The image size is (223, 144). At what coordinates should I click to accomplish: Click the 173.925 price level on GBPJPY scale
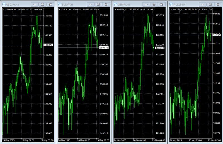159,15
